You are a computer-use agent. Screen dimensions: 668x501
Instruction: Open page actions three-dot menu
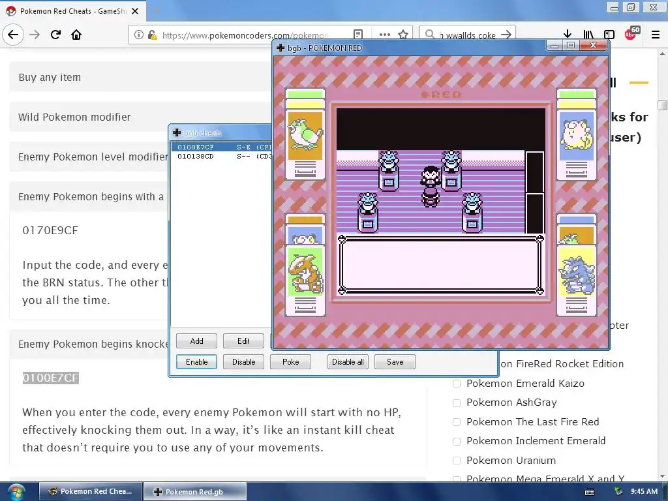pyautogui.click(x=385, y=35)
